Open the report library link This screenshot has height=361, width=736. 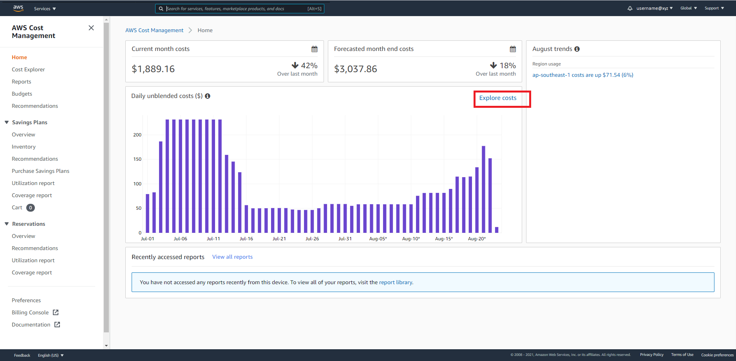coord(396,282)
